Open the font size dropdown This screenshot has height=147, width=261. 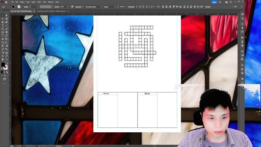[126, 7]
